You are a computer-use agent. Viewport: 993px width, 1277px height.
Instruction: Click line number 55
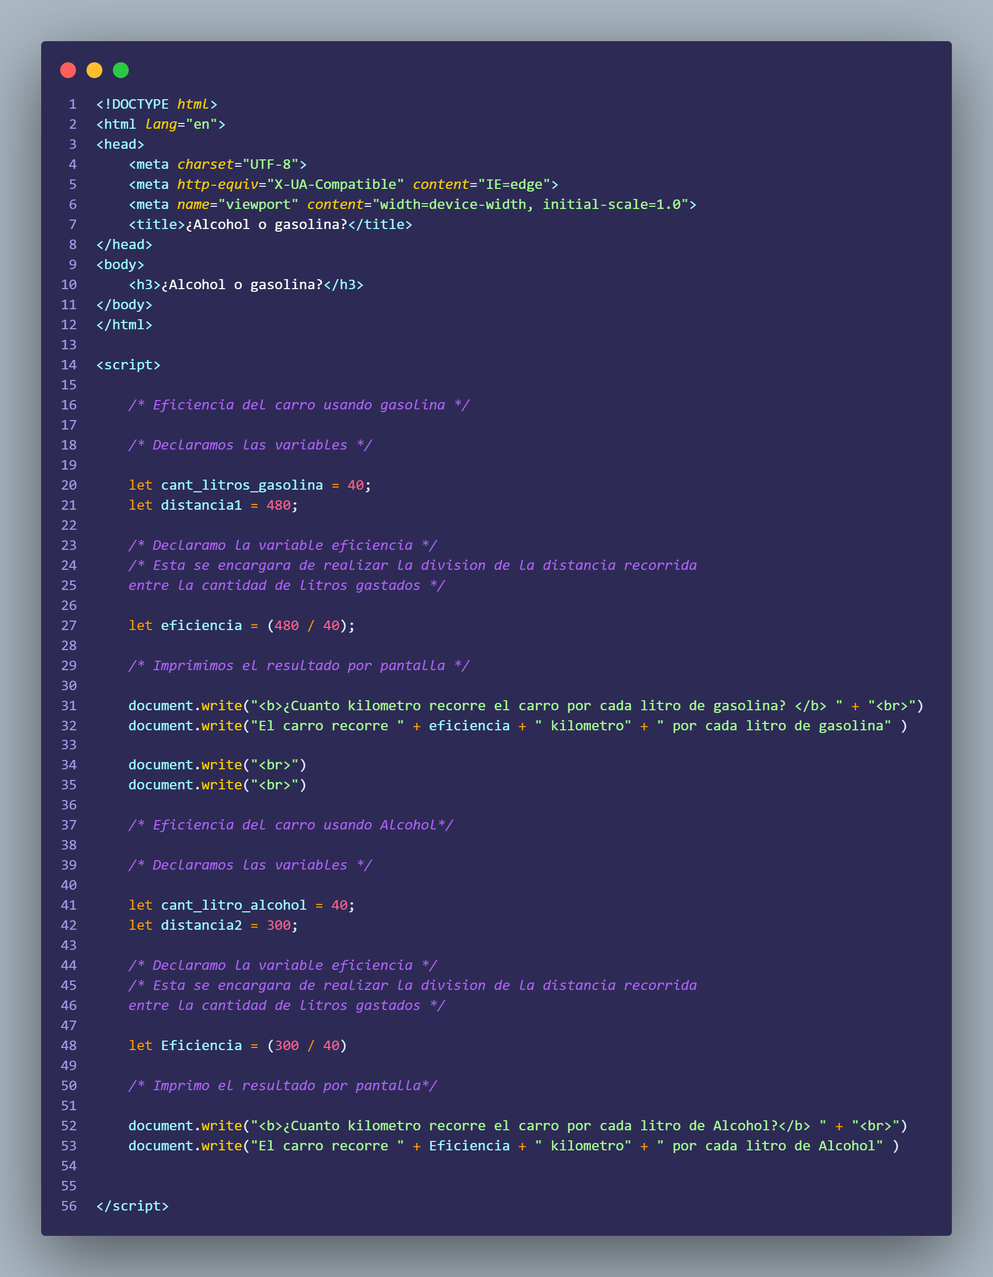(x=69, y=1186)
